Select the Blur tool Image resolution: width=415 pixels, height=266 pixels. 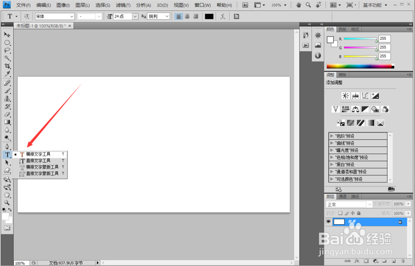[x=7, y=130]
